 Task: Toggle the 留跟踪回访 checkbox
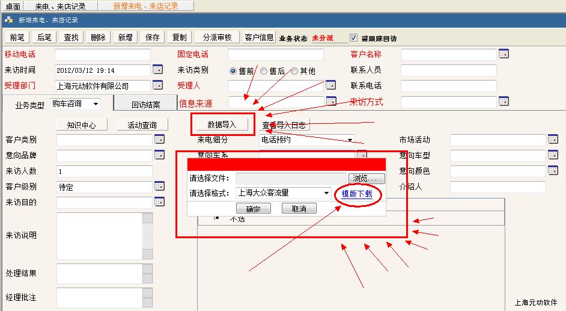[x=353, y=38]
